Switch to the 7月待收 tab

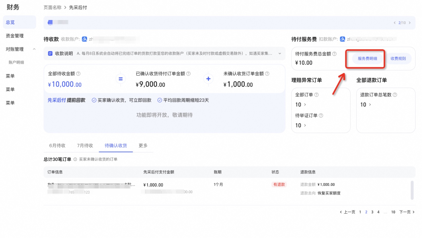(x=85, y=145)
